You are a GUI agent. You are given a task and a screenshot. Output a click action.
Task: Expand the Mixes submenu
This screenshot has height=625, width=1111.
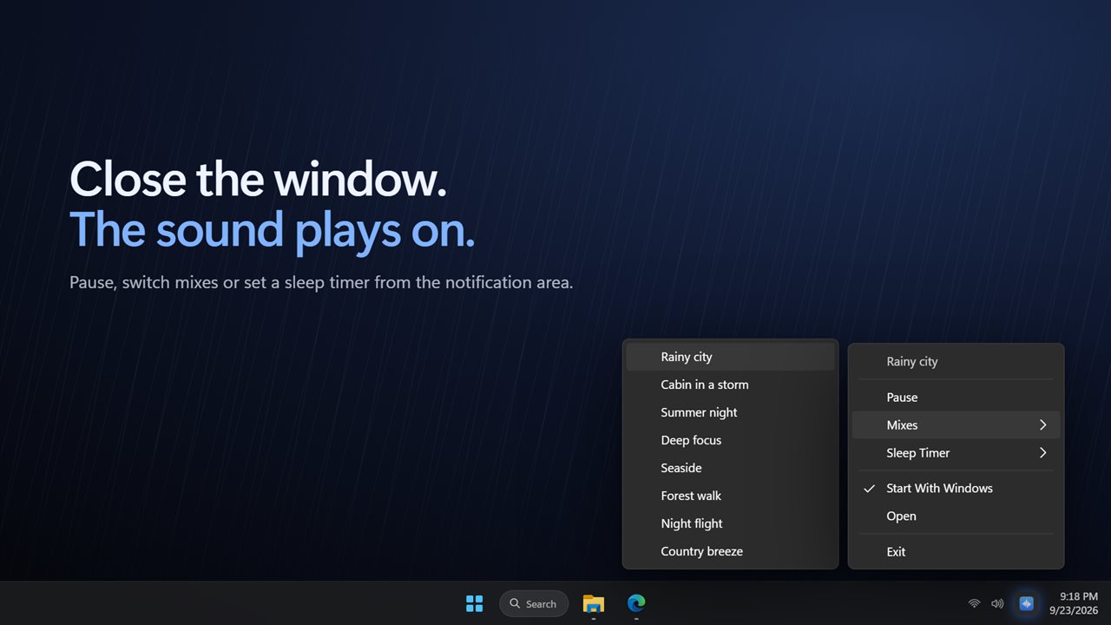coord(956,424)
